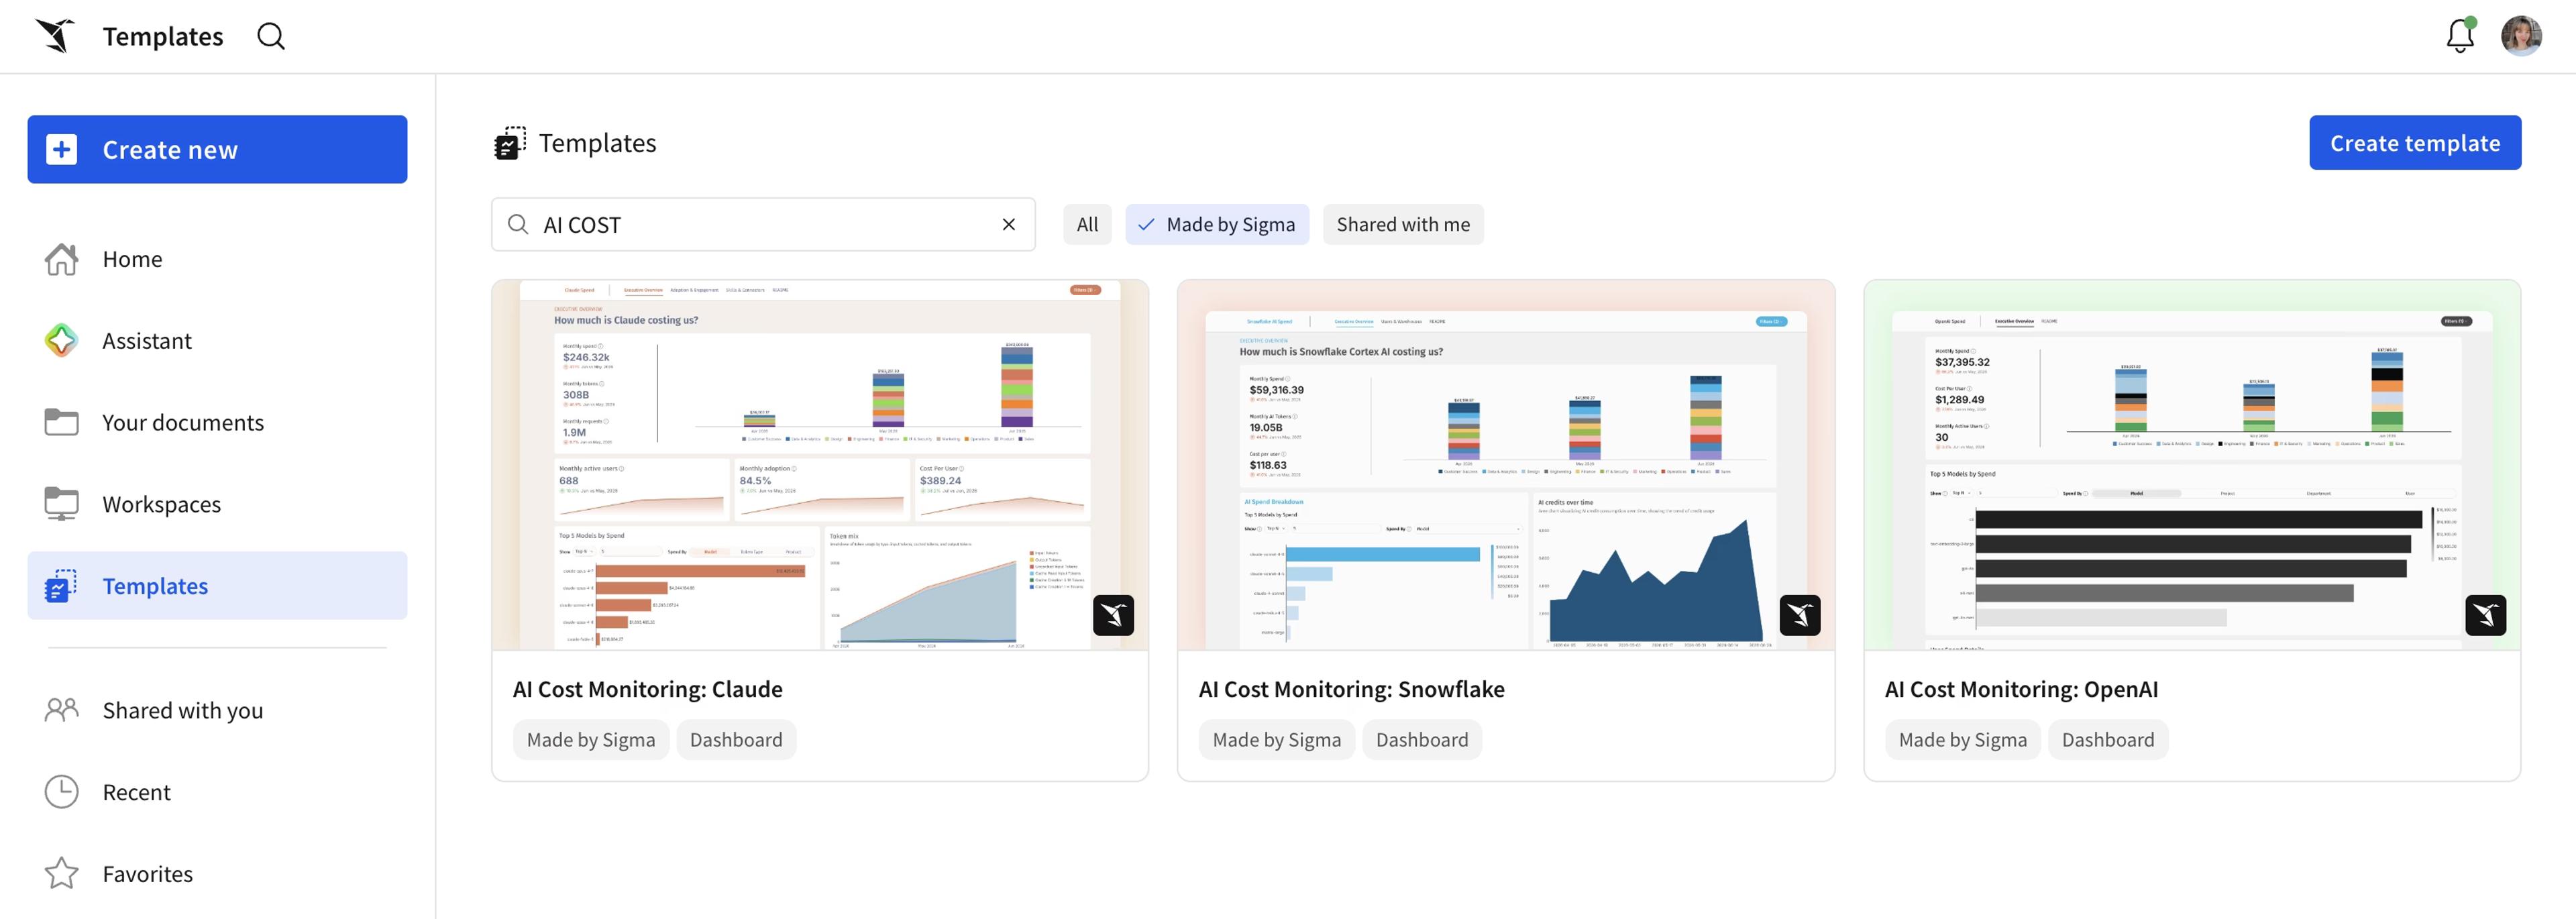Click the plus icon in Create new
This screenshot has height=919, width=2576.
pos(61,149)
